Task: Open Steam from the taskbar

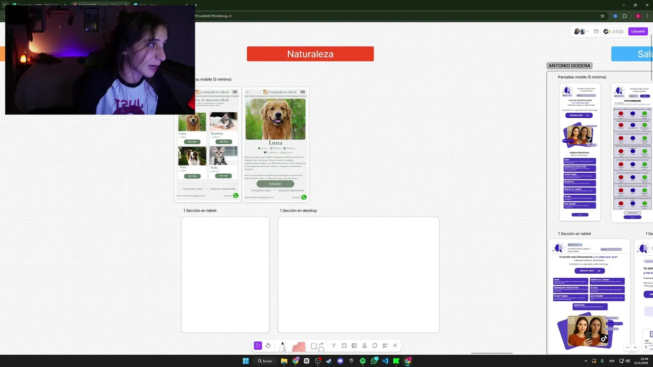Action: coord(329,361)
